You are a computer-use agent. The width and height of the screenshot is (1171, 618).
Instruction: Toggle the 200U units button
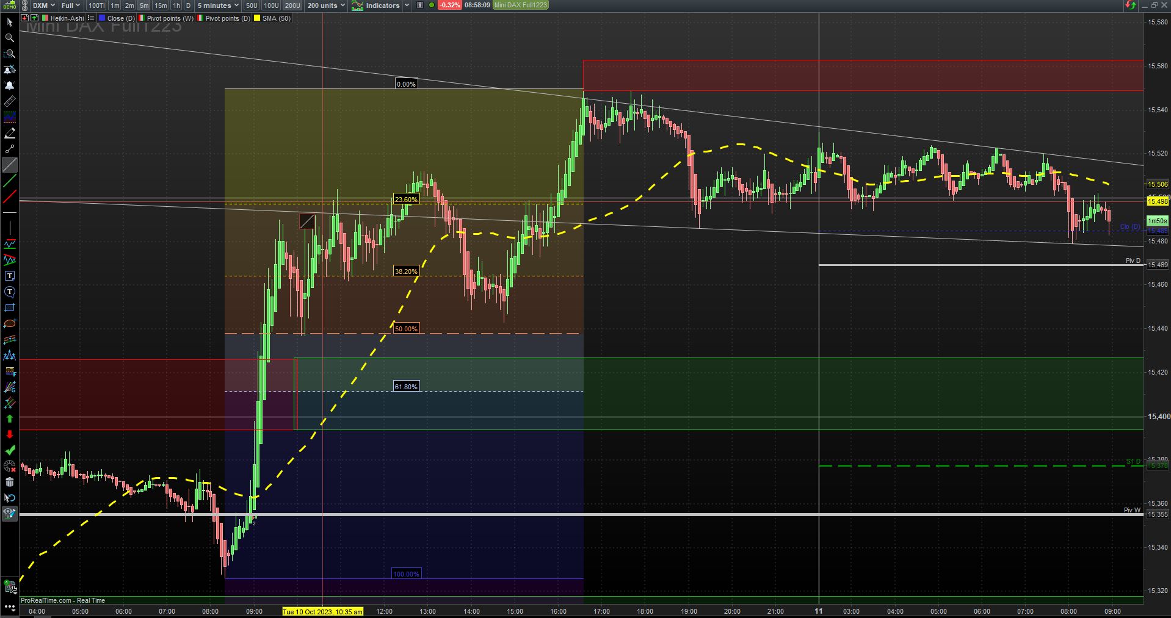point(292,5)
